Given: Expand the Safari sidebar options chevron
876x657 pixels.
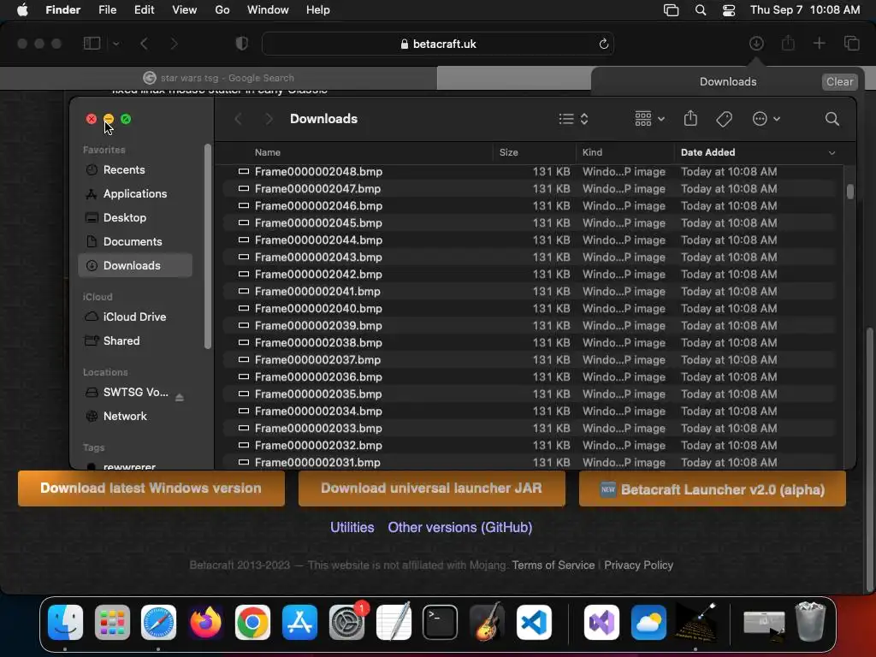Looking at the screenshot, I should [x=116, y=44].
